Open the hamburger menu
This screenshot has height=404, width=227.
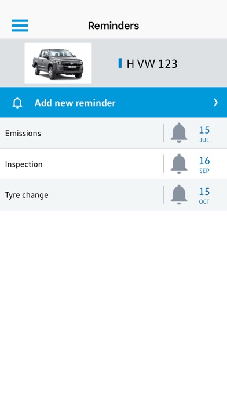tap(20, 26)
